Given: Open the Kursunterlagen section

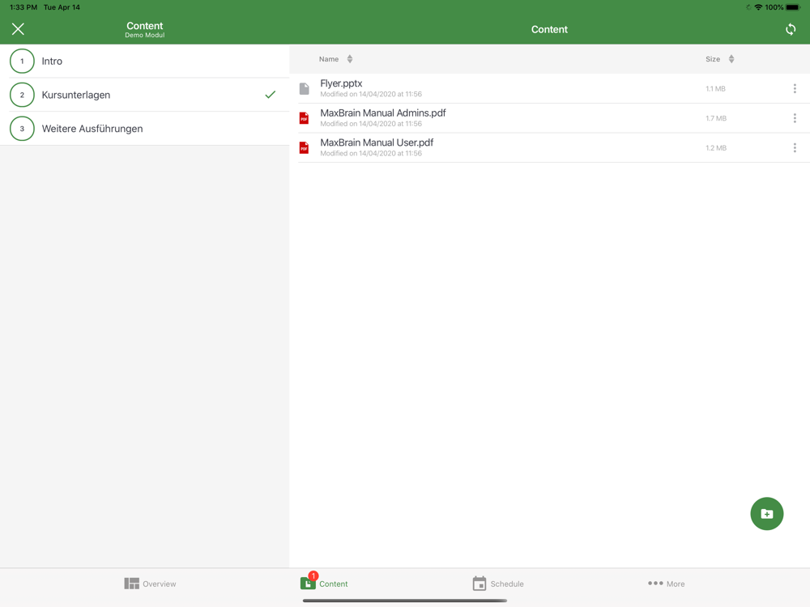Looking at the screenshot, I should coord(76,95).
